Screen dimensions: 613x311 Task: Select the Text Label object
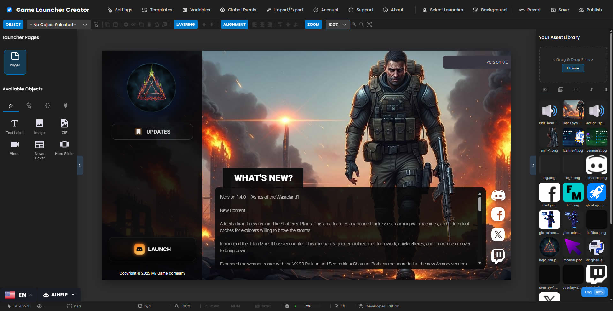[x=14, y=126]
